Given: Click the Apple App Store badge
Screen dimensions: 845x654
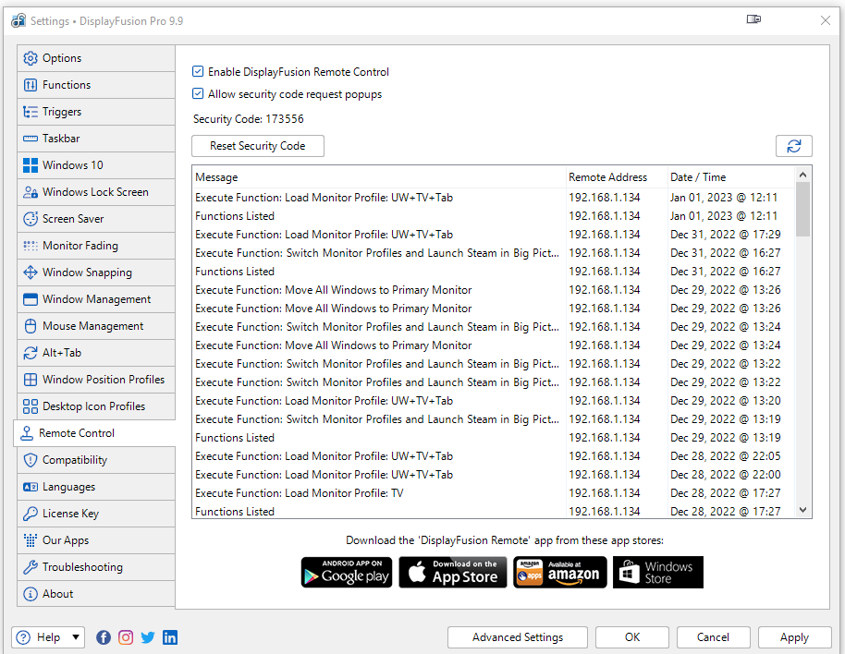Looking at the screenshot, I should pos(453,572).
